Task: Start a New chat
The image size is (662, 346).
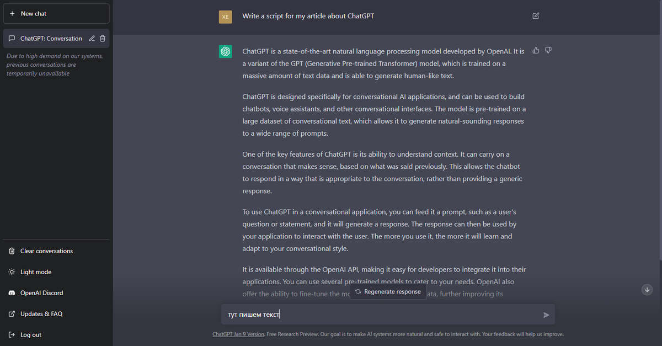Action: [x=56, y=13]
